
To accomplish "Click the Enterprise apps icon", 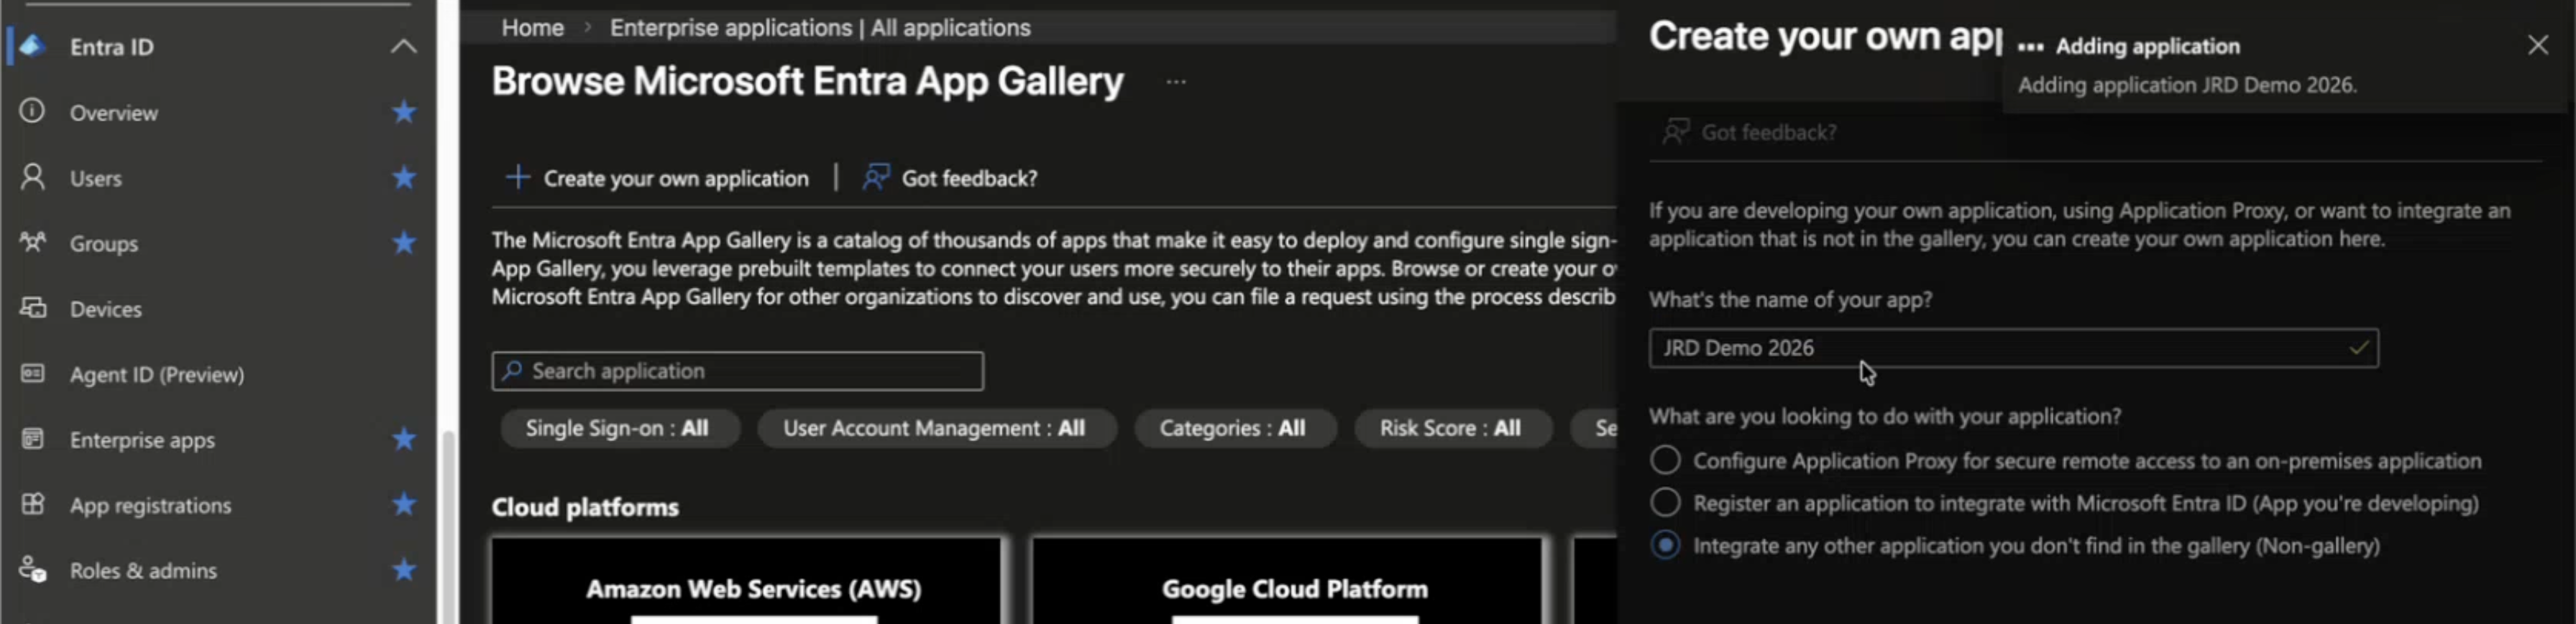I will tap(32, 438).
